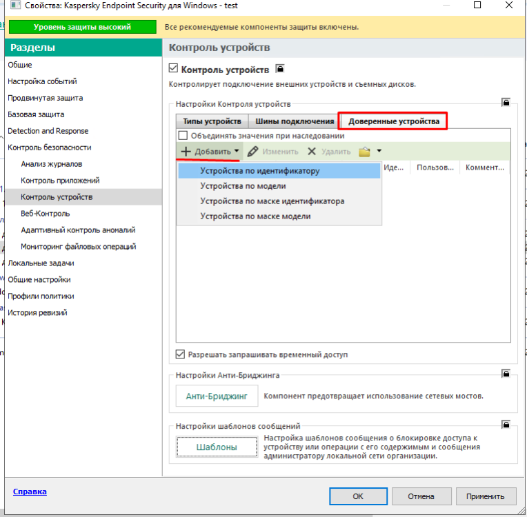Click the plus icon of Добавить
This screenshot has height=517, width=527.
point(186,152)
